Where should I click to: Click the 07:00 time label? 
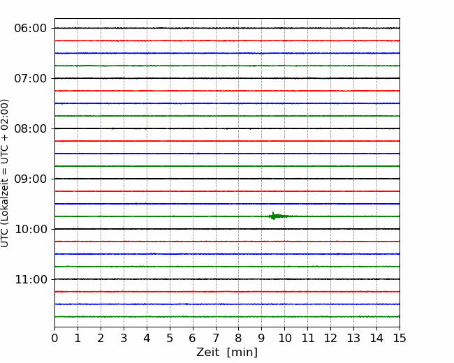pyautogui.click(x=31, y=78)
